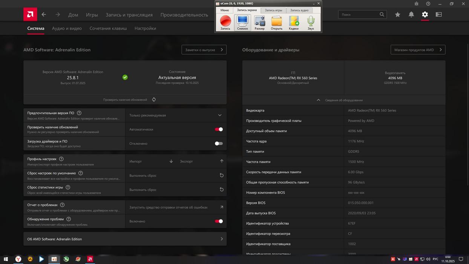Viewport: 469px width, 264px height.
Task: Click the back arrow in header
Action: tap(44, 15)
